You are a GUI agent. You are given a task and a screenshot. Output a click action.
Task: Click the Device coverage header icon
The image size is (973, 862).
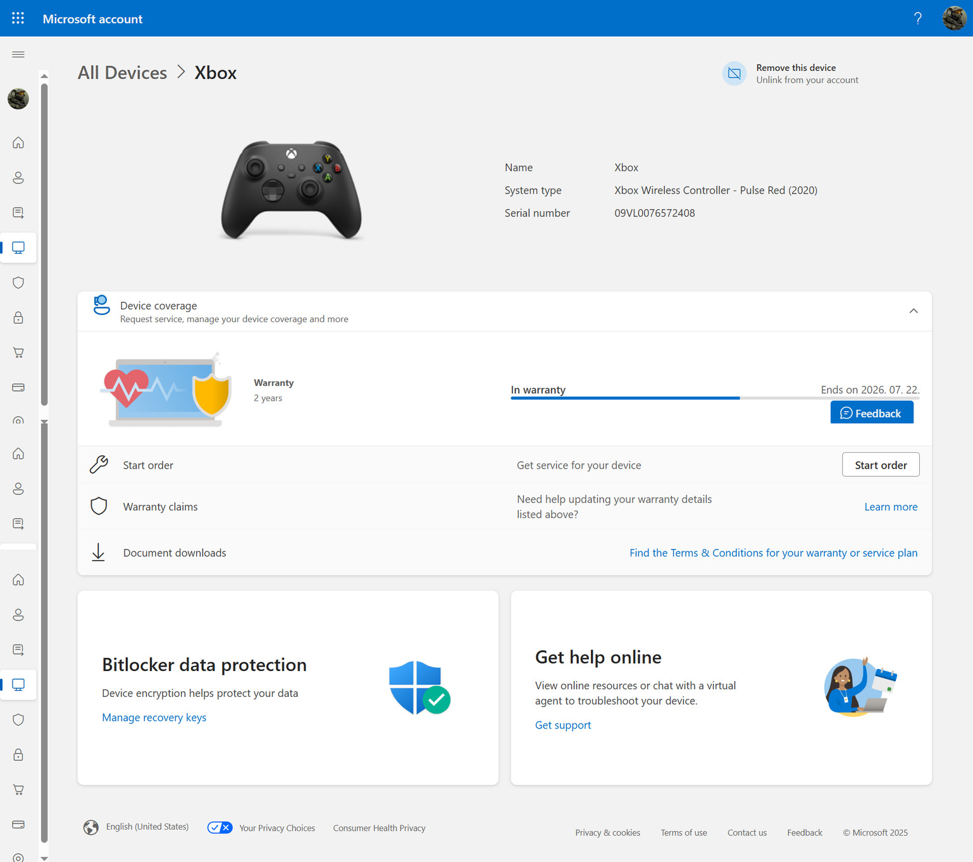(101, 305)
